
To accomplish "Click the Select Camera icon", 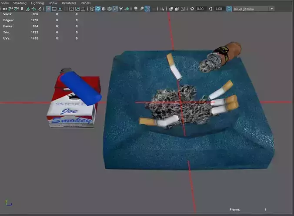I will 5,9.
